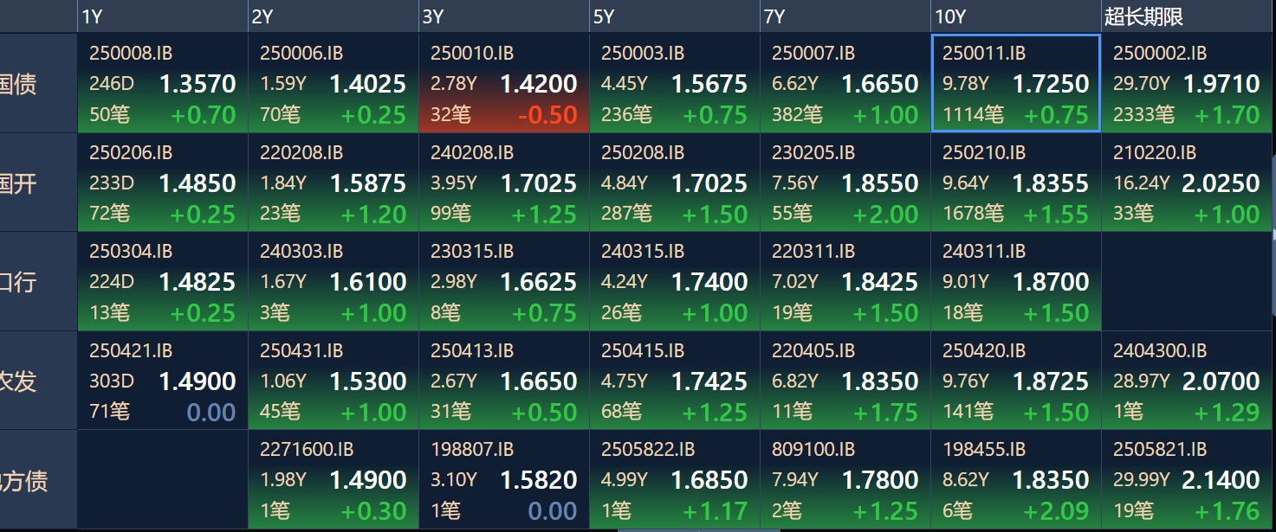
Task: Open bond 250208.IB cell
Action: 675,183
